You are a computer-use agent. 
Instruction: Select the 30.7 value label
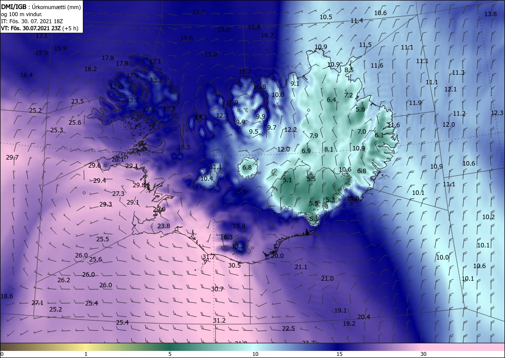point(217,289)
